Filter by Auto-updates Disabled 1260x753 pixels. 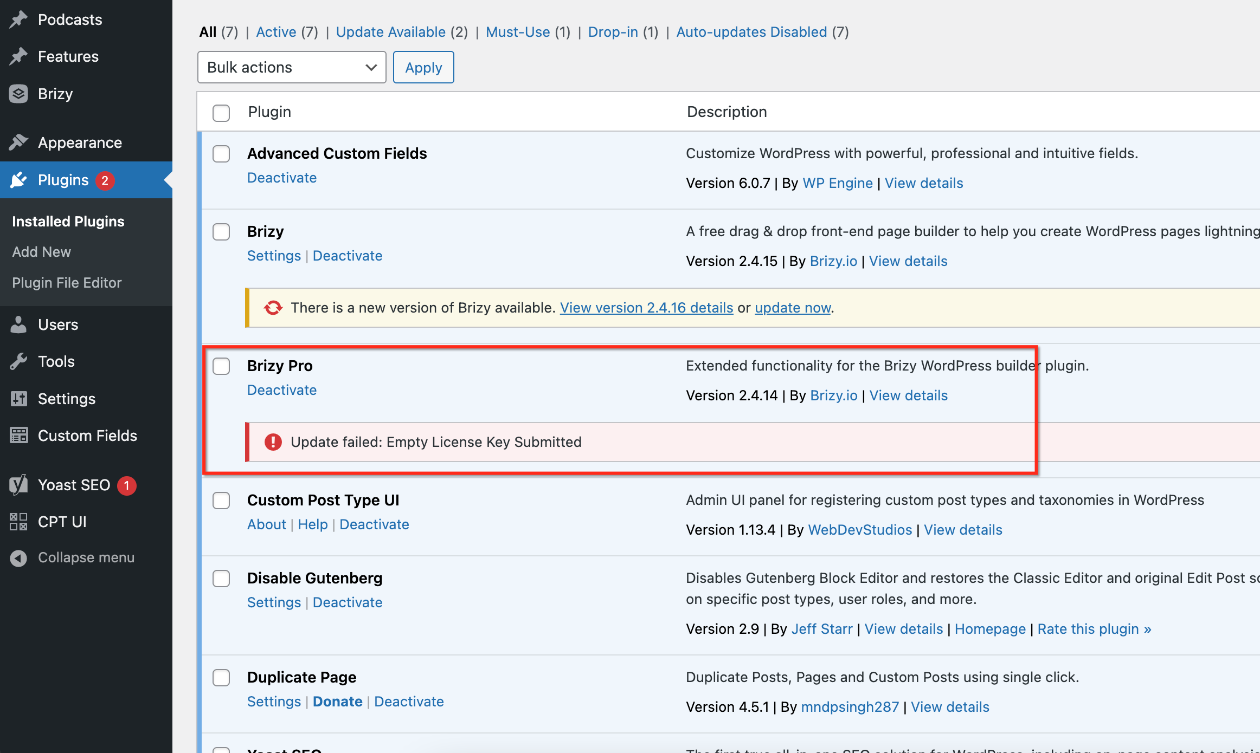[x=751, y=32]
